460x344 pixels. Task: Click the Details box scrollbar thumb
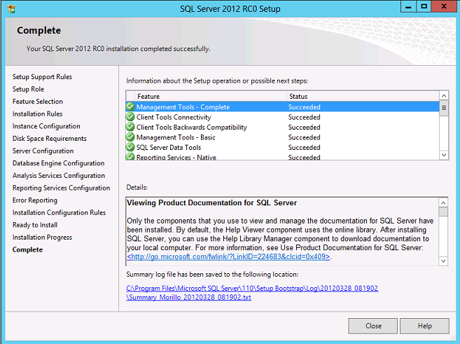click(x=443, y=212)
